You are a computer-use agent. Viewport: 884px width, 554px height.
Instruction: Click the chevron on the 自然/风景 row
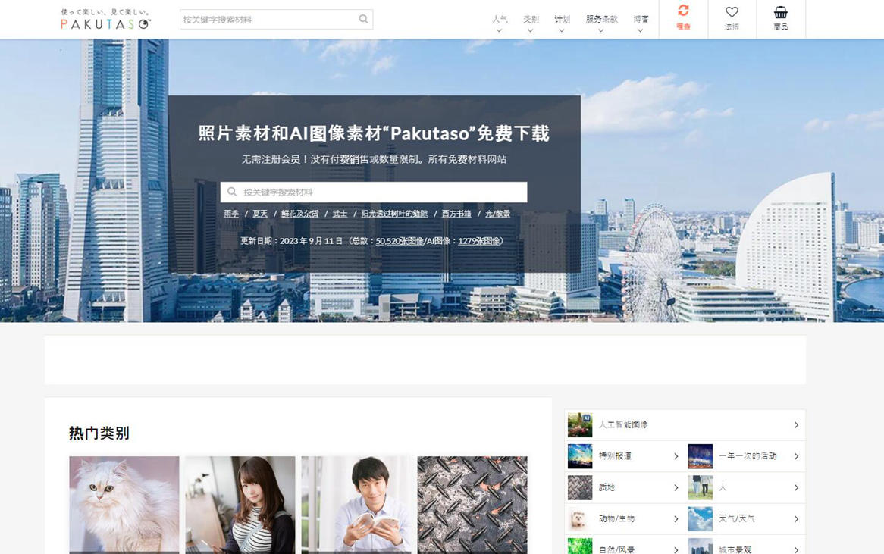click(x=676, y=549)
